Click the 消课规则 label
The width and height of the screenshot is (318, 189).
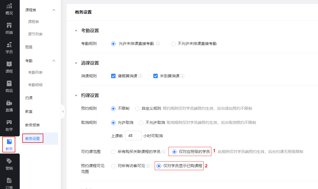pos(89,76)
